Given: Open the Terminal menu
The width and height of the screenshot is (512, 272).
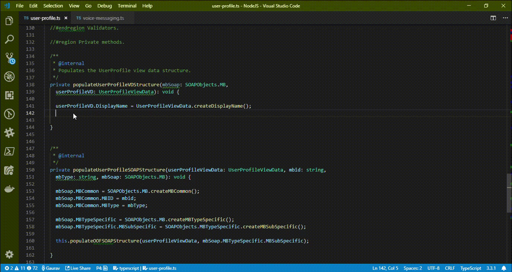Looking at the screenshot, I should click(127, 6).
